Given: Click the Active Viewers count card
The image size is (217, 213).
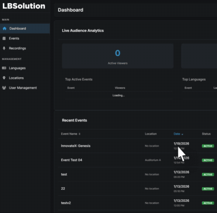Looking at the screenshot, I should pyautogui.click(x=118, y=56).
